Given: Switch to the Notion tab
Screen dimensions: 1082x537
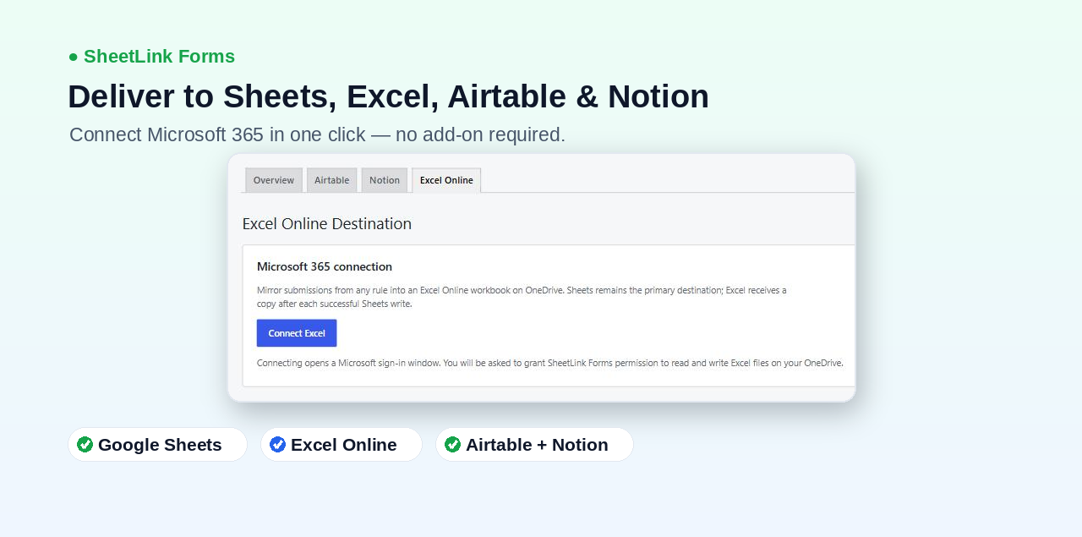Looking at the screenshot, I should 385,180.
